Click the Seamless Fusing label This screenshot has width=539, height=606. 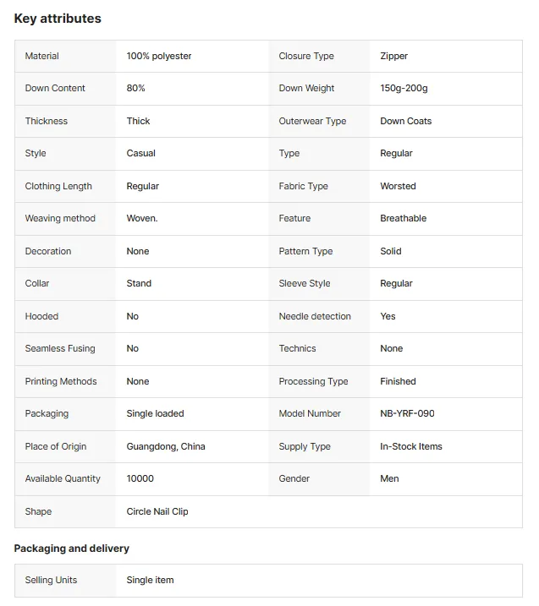(x=60, y=348)
